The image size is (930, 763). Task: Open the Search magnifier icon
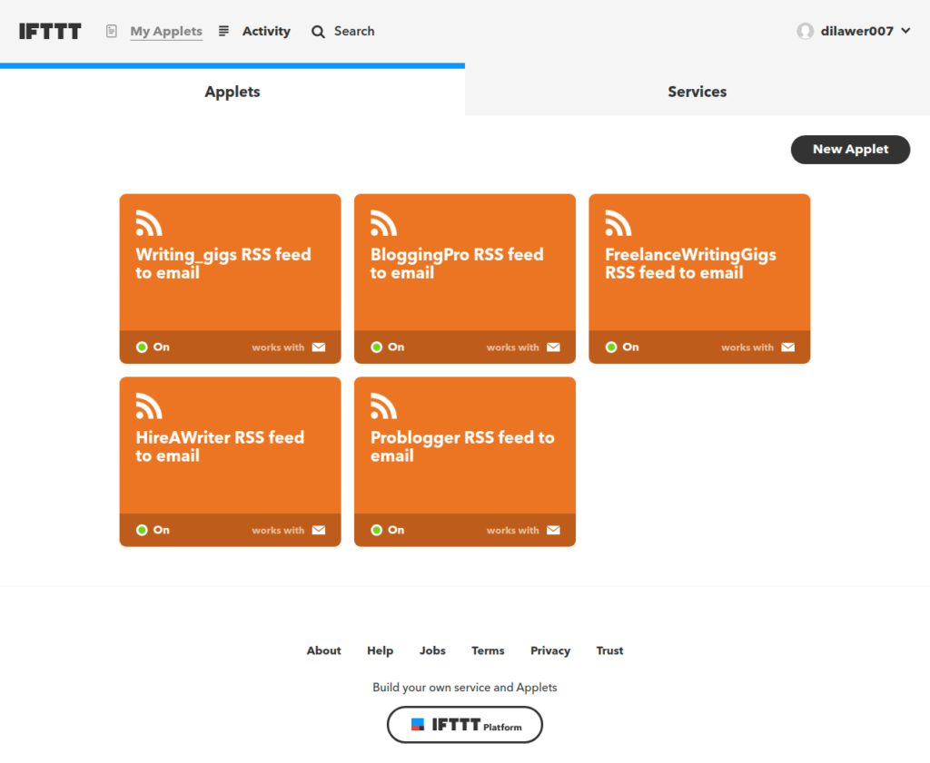pyautogui.click(x=318, y=31)
